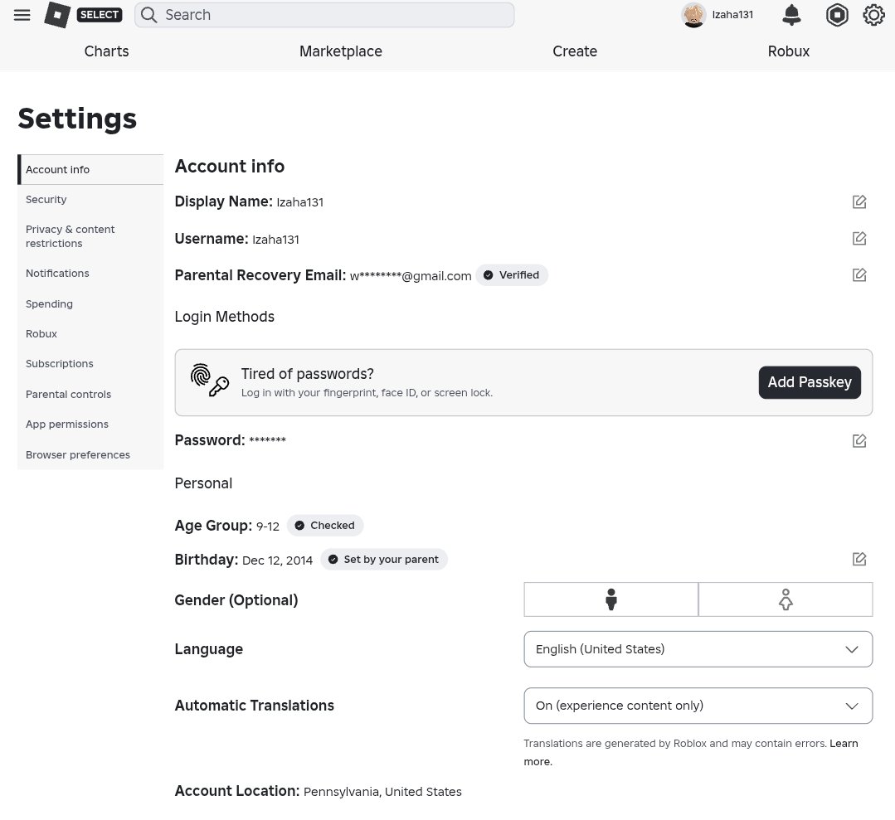This screenshot has height=820, width=895.
Task: Click the Checked age group badge
Action: click(x=325, y=526)
